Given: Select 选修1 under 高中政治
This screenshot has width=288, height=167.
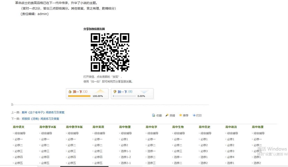Looking at the screenshot, I should (x=231, y=163).
